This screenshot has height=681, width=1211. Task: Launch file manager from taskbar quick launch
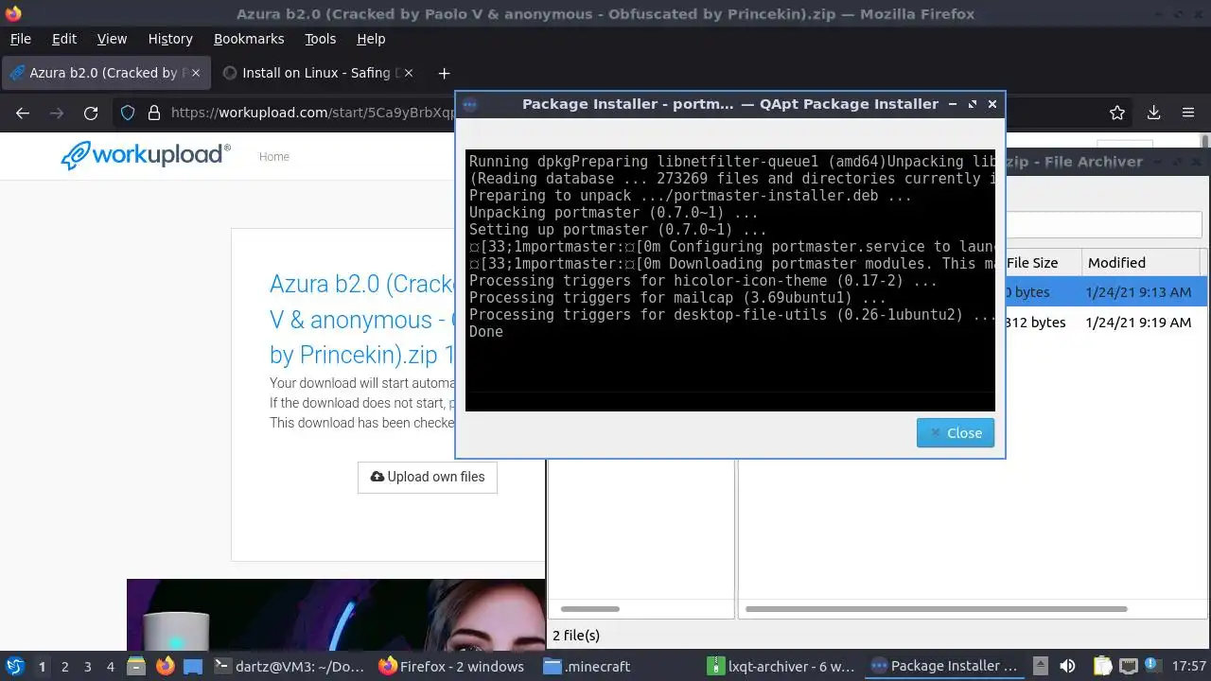point(136,666)
